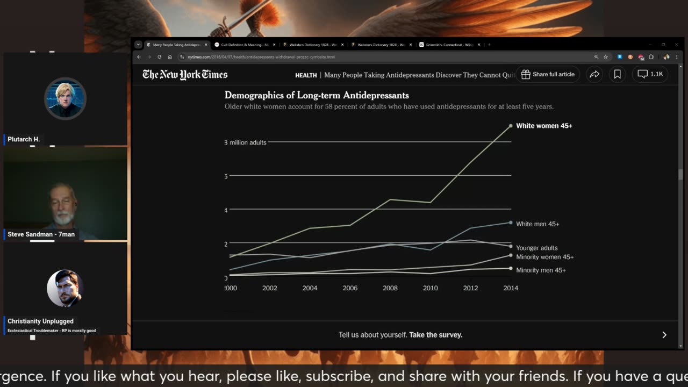Click the page scrollbar thumb

coord(681,174)
